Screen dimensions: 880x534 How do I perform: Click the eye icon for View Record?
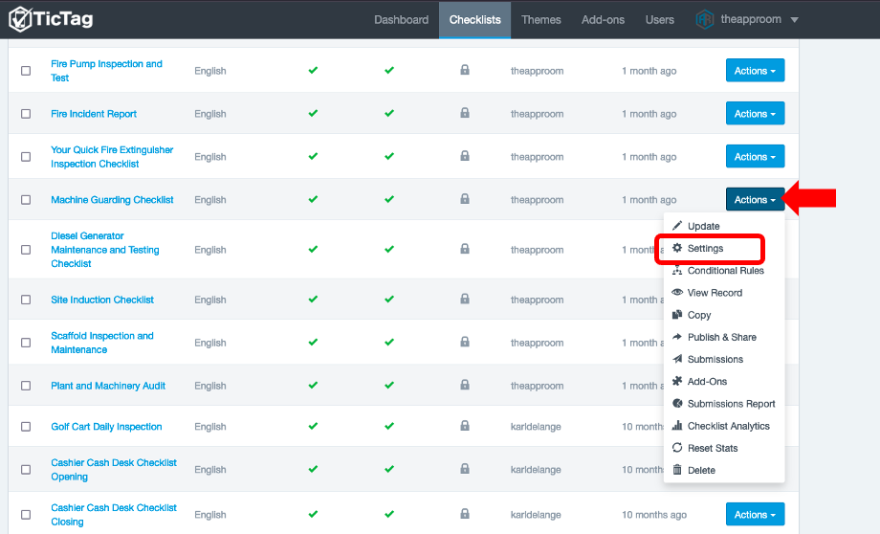[677, 293]
